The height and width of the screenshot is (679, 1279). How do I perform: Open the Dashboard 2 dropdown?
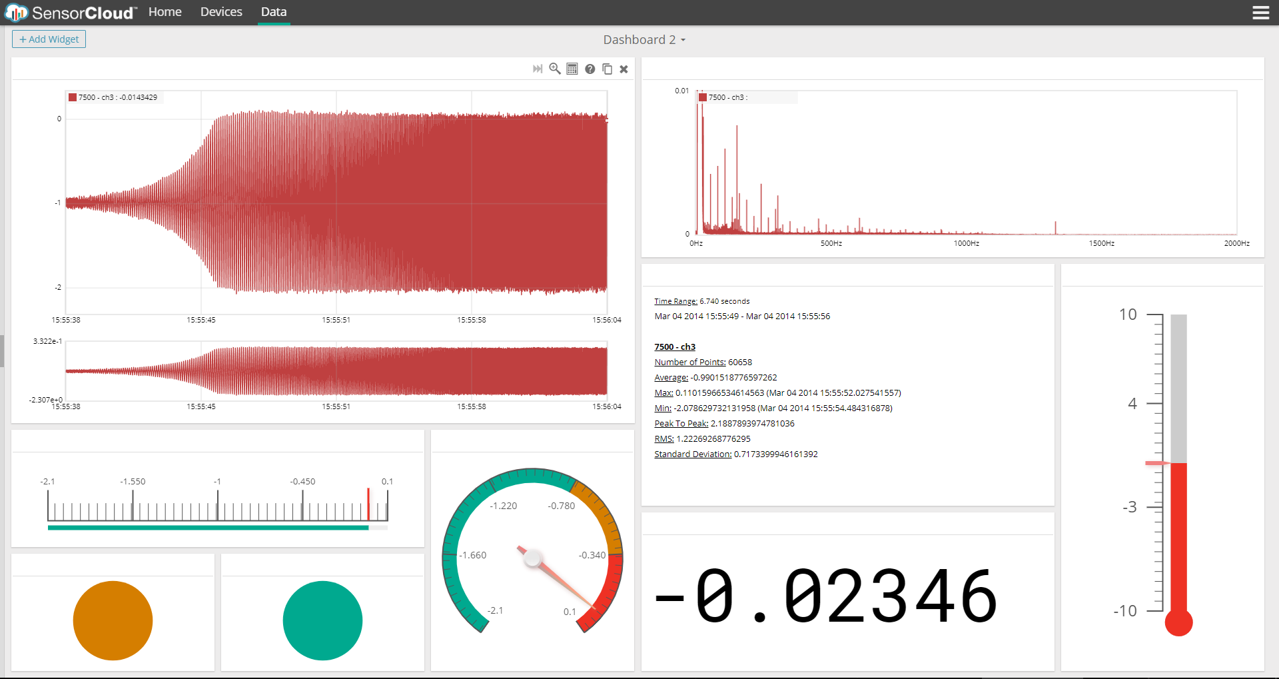(643, 40)
